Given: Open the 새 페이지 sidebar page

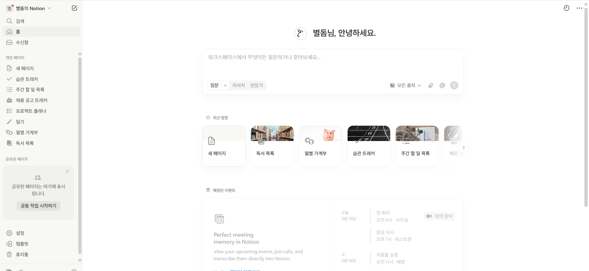Looking at the screenshot, I should click(x=40, y=68).
